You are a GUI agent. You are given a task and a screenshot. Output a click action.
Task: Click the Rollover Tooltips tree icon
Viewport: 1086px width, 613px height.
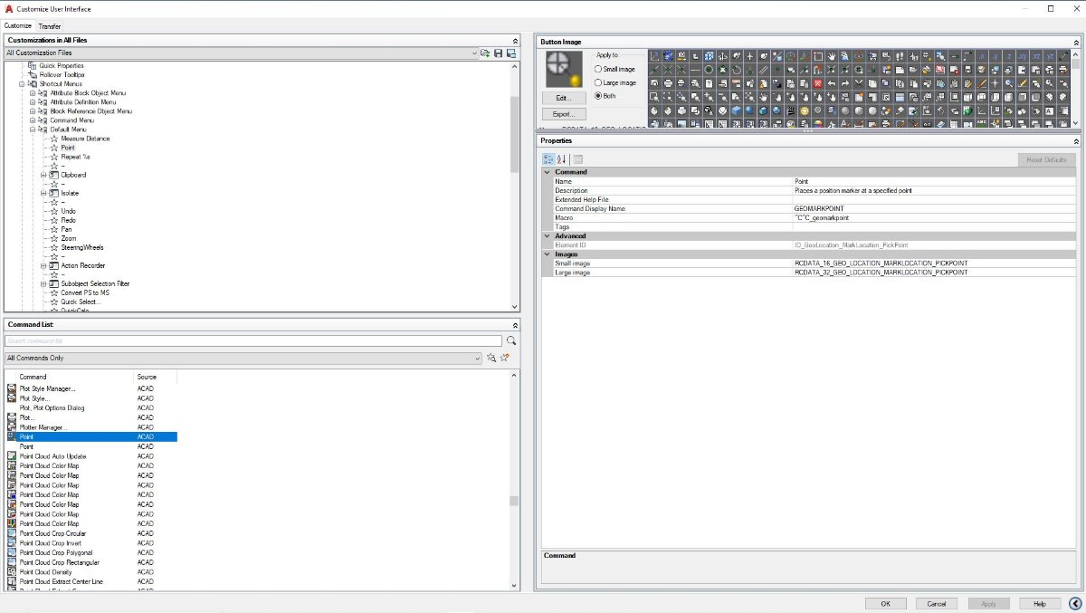click(x=33, y=74)
